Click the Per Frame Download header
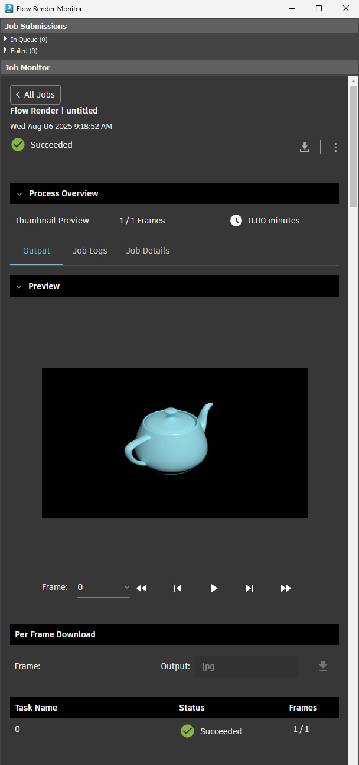 [174, 634]
